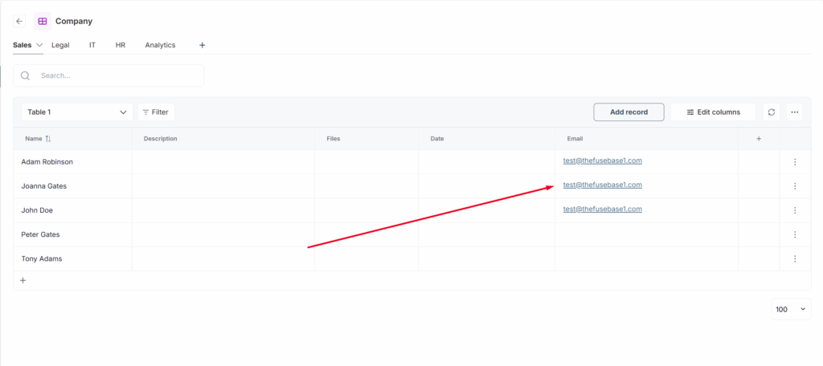Click the refresh table icon

772,112
